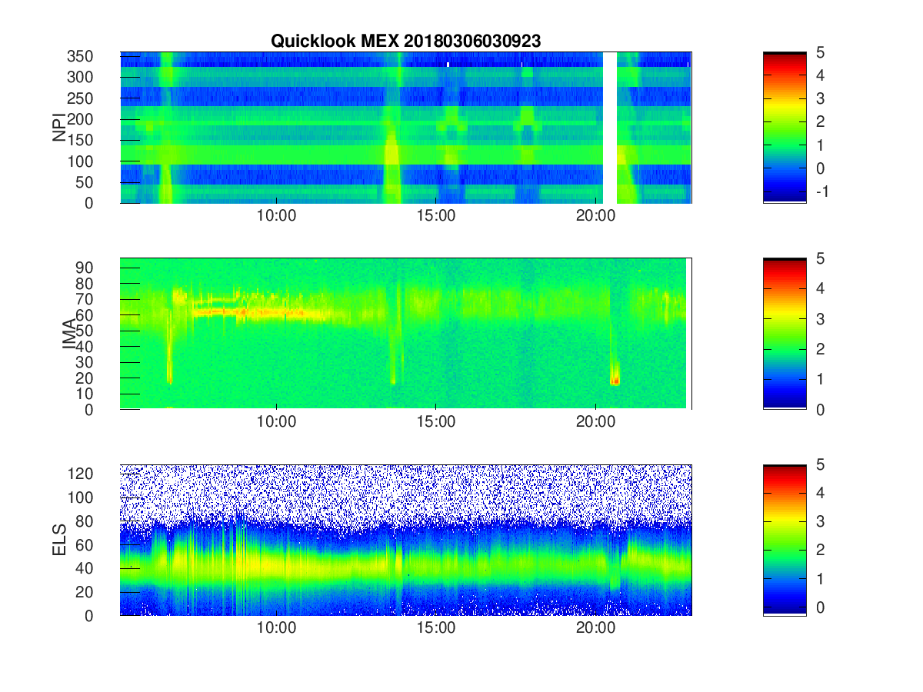Click the 10:00 tick label under NPI panel

pyautogui.click(x=277, y=216)
